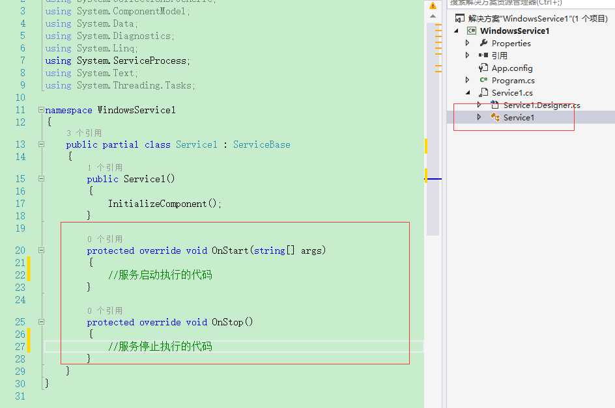
Task: Collapse the OnStart method block
Action: (x=41, y=250)
